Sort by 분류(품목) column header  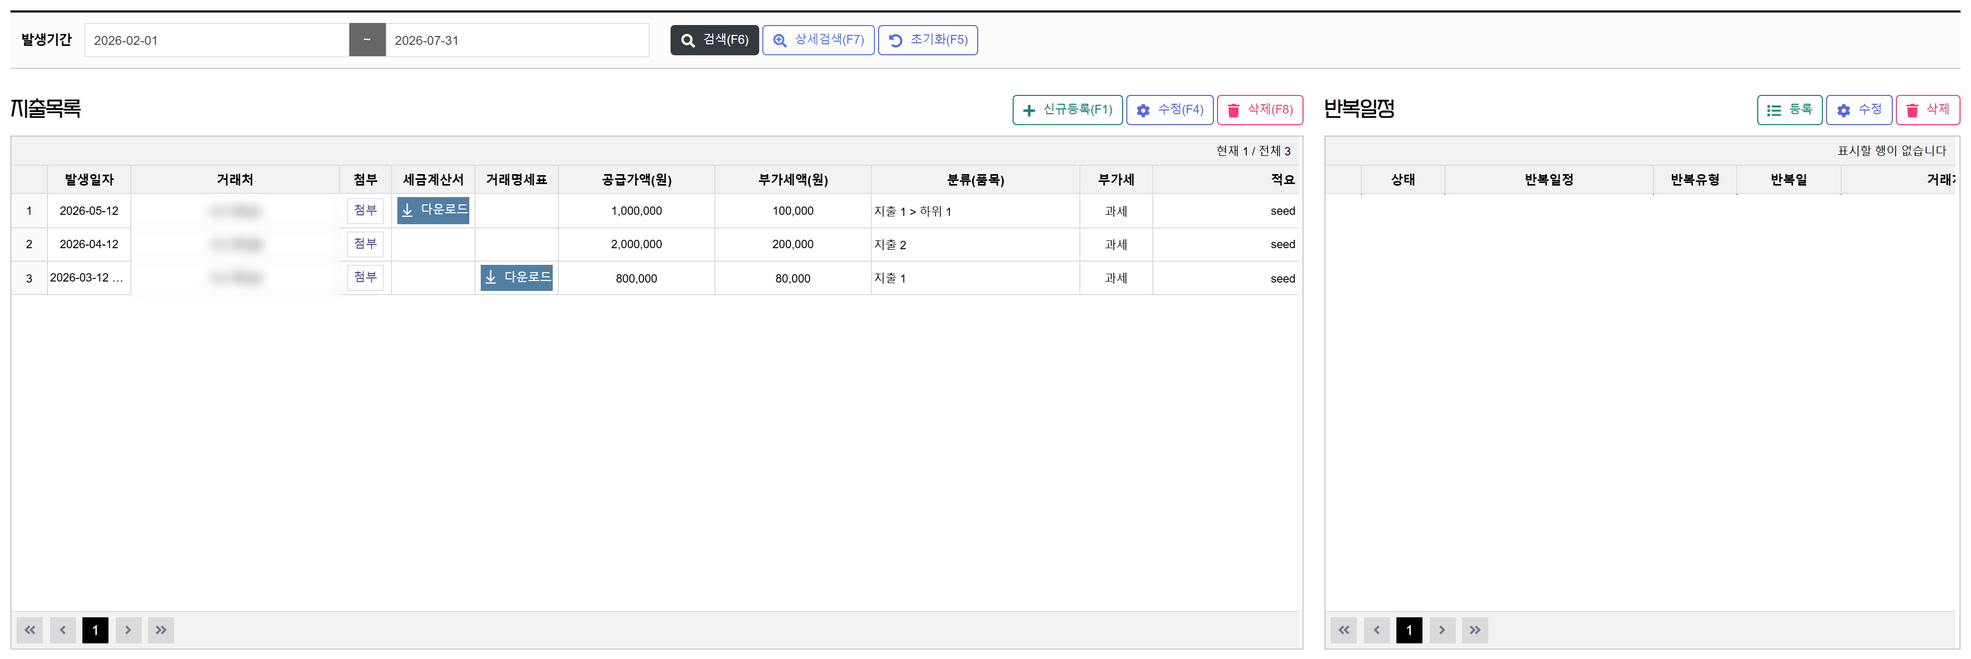pos(976,180)
